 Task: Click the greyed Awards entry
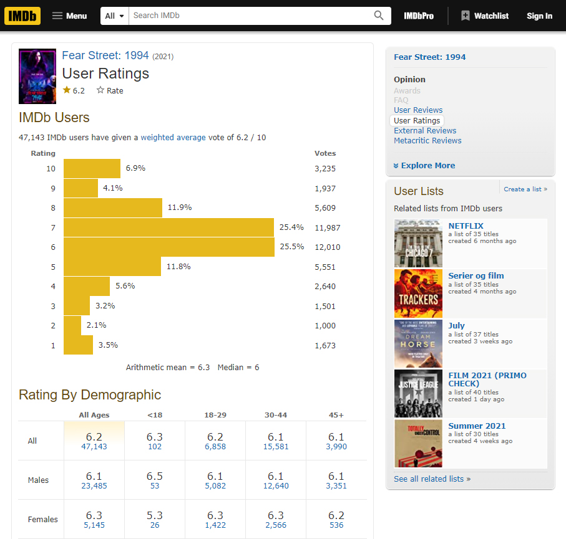point(407,90)
